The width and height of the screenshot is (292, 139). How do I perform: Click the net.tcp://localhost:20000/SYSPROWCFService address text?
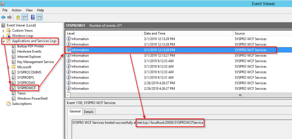[171, 123]
